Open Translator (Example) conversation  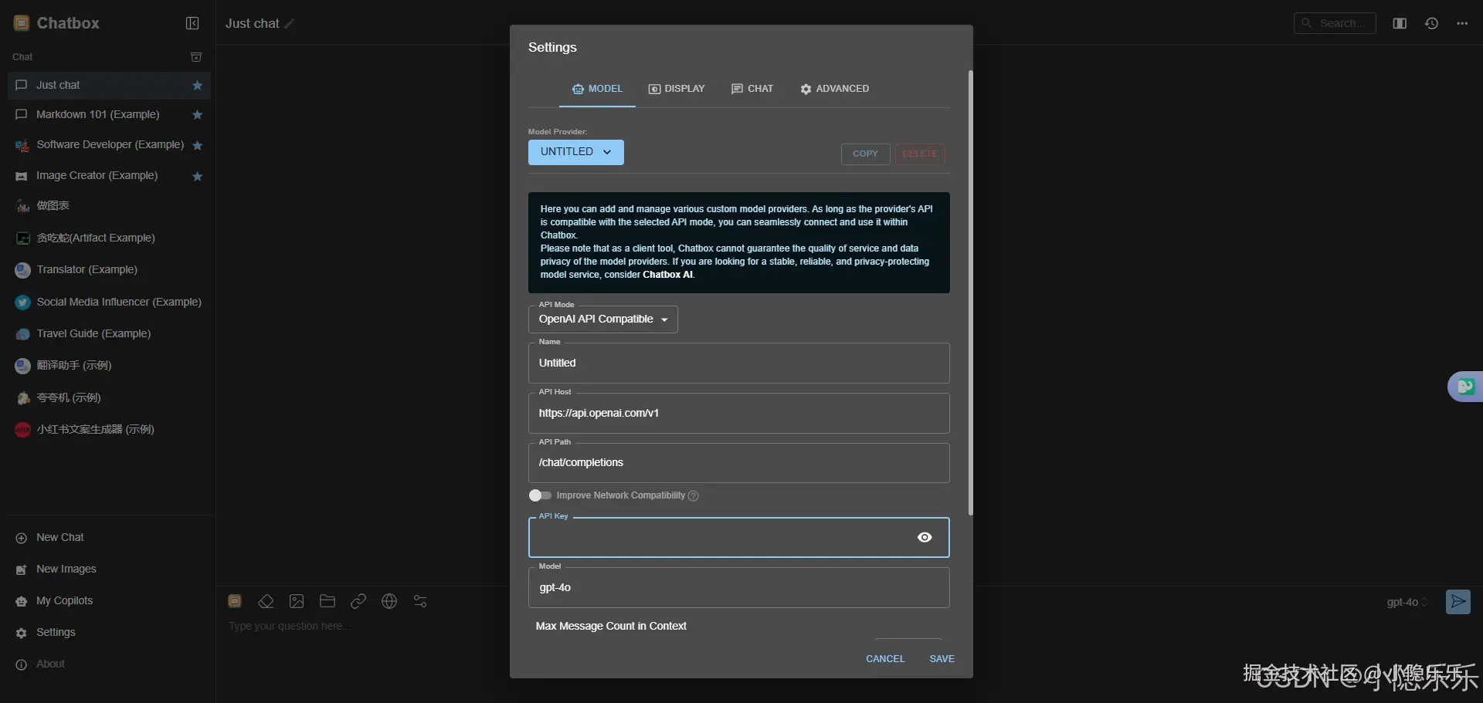(109, 269)
